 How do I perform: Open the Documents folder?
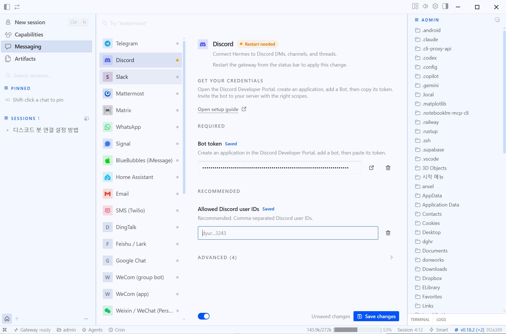(435, 250)
